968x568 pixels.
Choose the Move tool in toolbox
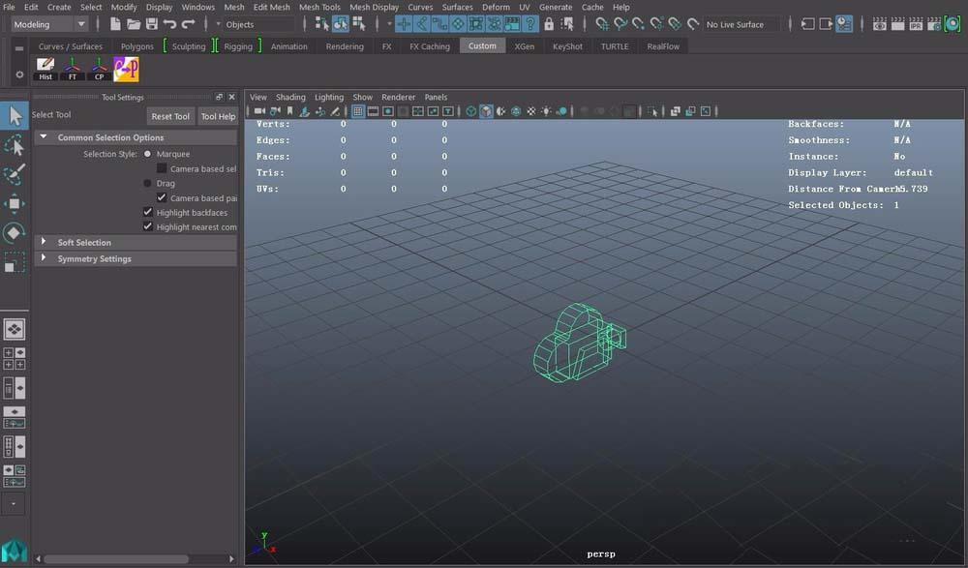15,204
